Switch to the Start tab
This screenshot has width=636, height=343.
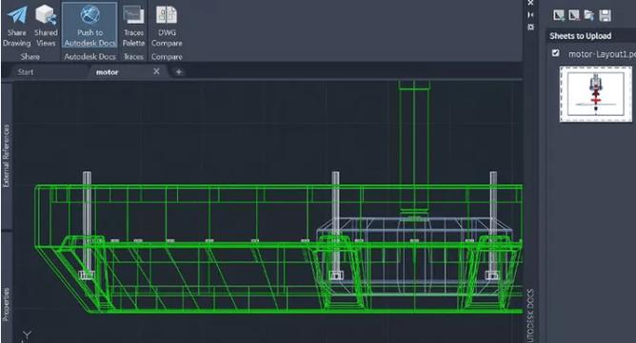pos(25,72)
